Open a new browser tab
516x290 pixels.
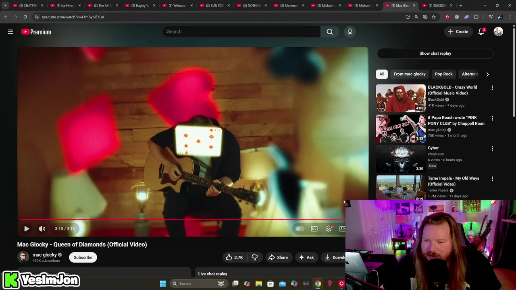461,6
